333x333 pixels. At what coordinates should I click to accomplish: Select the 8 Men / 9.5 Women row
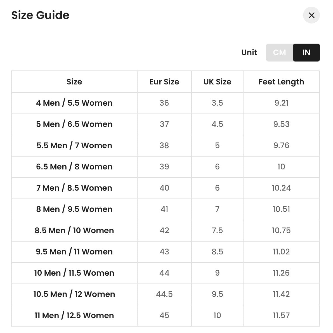(166, 209)
